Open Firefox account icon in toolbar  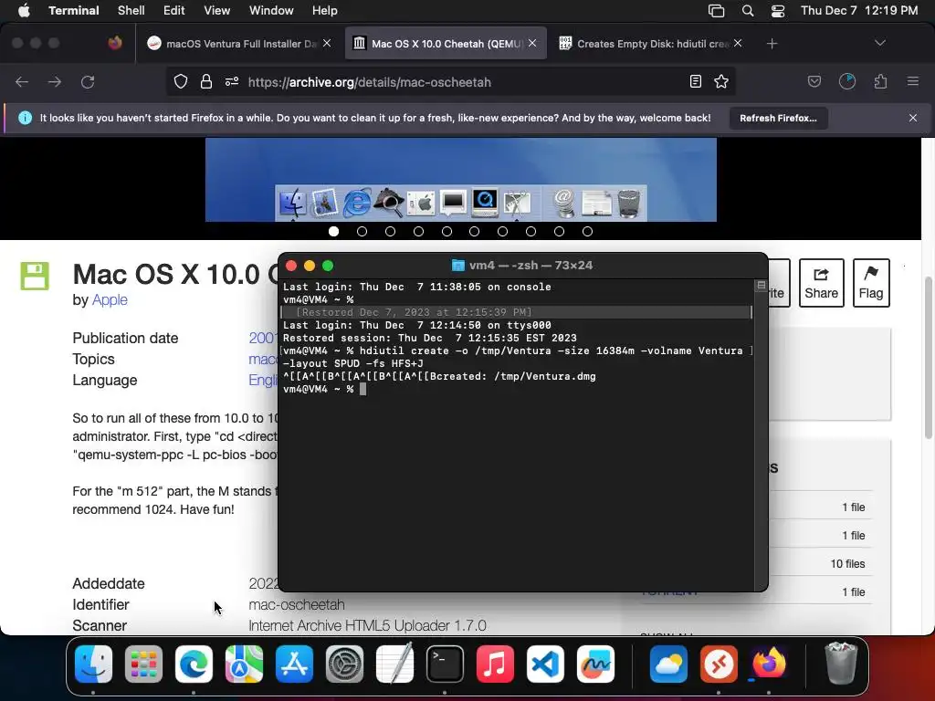tap(847, 81)
